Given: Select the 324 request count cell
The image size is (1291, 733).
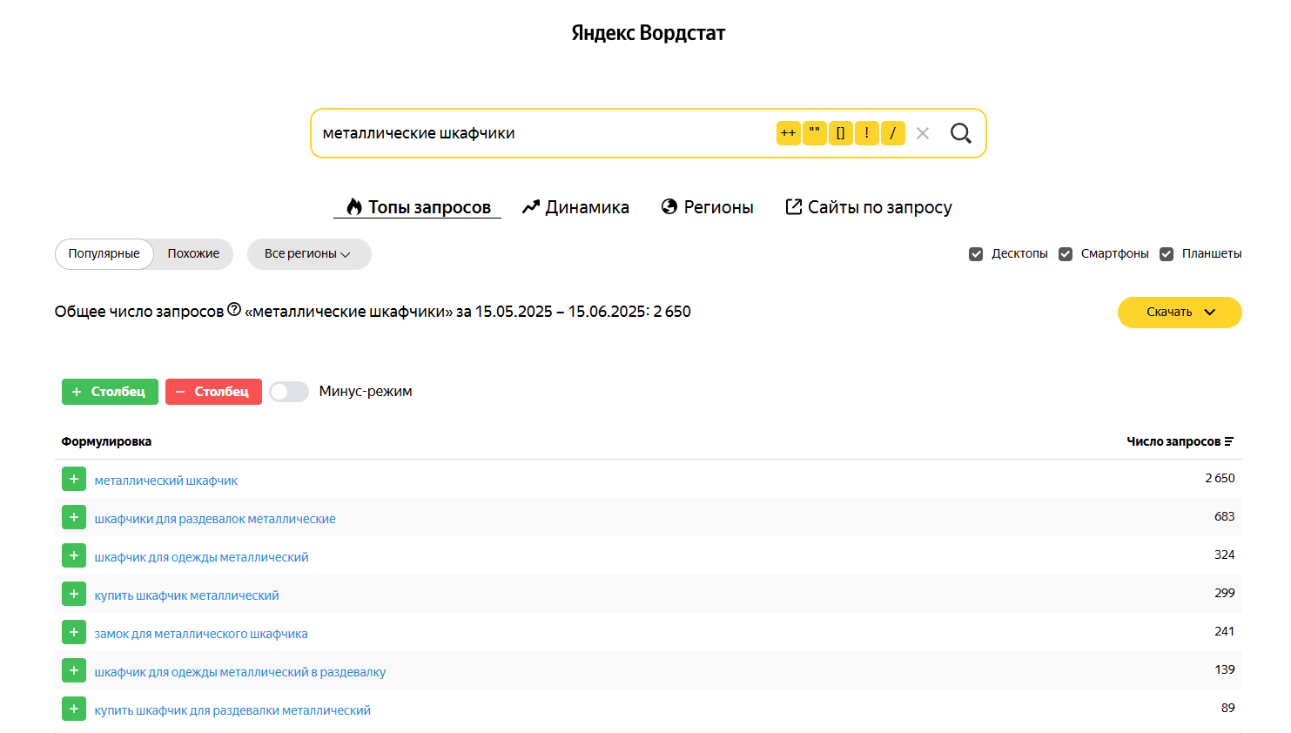Looking at the screenshot, I should [x=1225, y=555].
